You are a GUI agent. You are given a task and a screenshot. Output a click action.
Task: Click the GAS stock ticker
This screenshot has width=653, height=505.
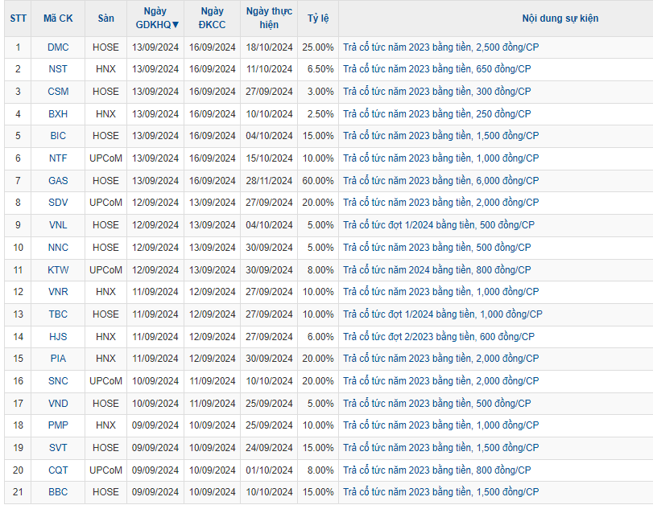[x=58, y=181]
